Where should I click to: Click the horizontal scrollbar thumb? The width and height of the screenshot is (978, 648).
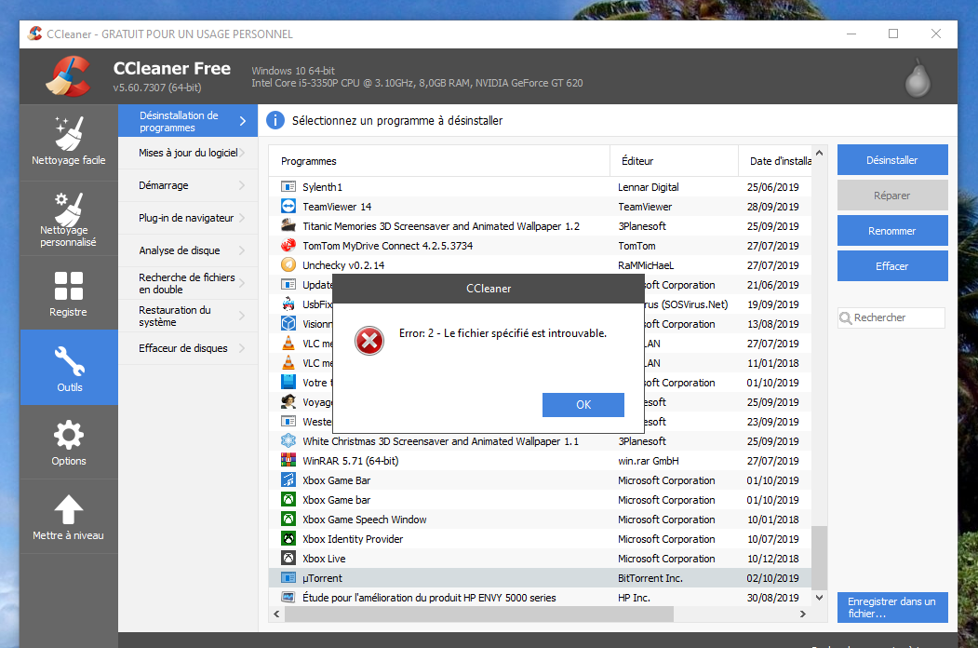479,614
